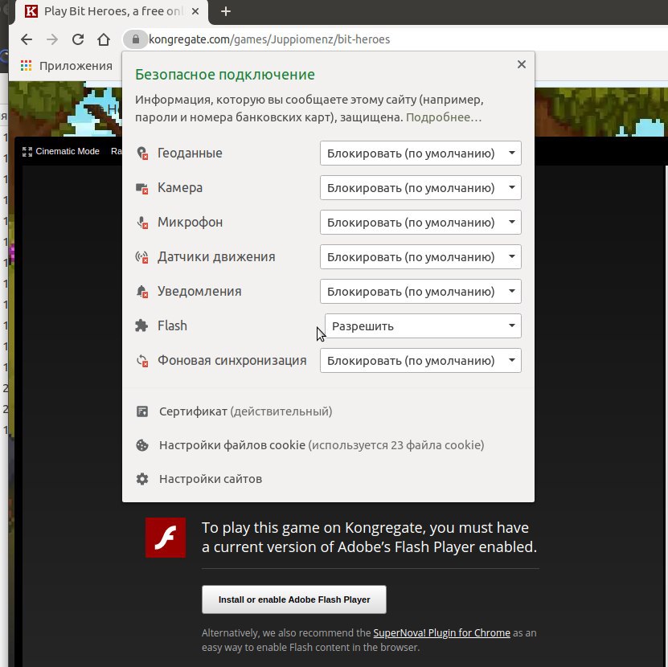Image resolution: width=668 pixels, height=667 pixels.
Task: Click the Геоданные label text
Action: pos(190,153)
